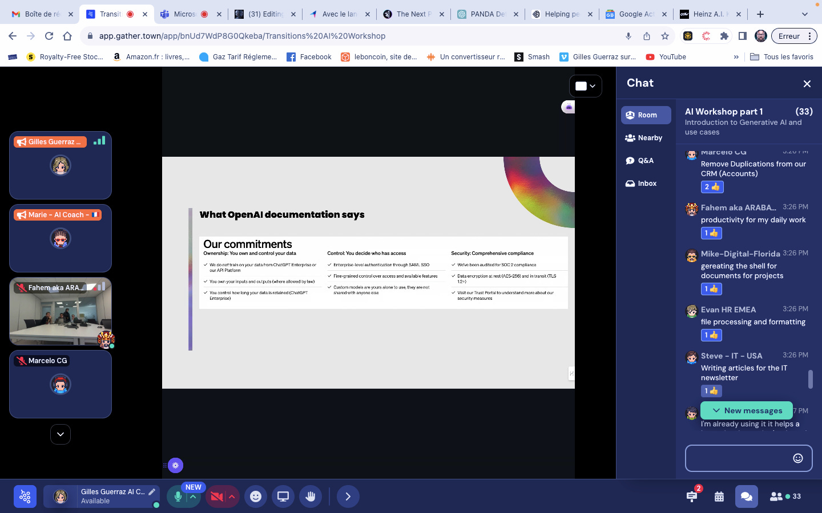Open participants list showing 33
Screen dimensions: 822x513
785,496
